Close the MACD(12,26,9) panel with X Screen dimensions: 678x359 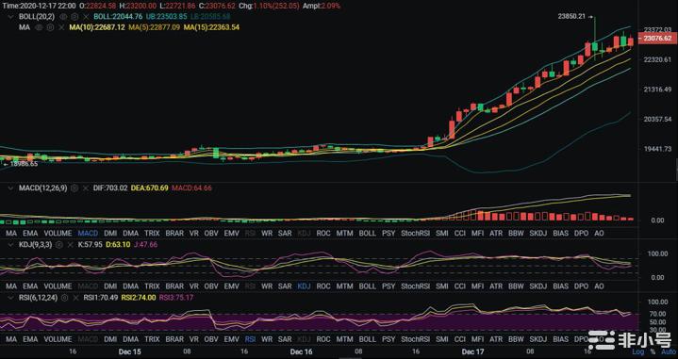[x=86, y=188]
